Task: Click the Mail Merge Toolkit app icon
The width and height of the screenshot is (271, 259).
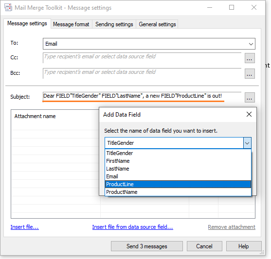Action: (x=8, y=8)
